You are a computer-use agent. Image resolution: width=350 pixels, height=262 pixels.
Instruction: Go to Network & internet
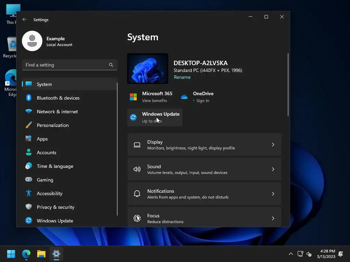[69, 112]
